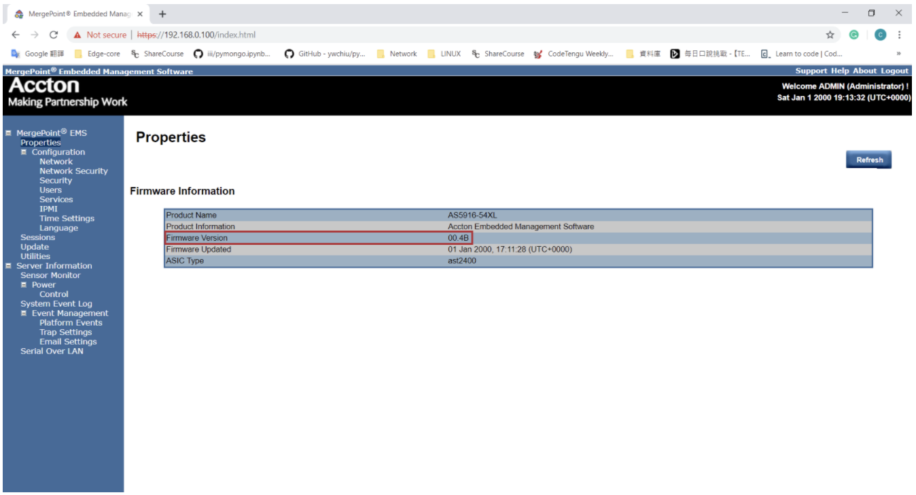Open the 資料庫 bookmark folder
The image size is (916, 495).
click(644, 54)
